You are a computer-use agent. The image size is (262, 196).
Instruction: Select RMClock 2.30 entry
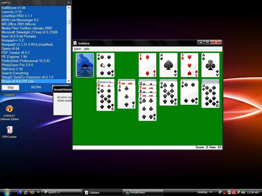(34, 69)
